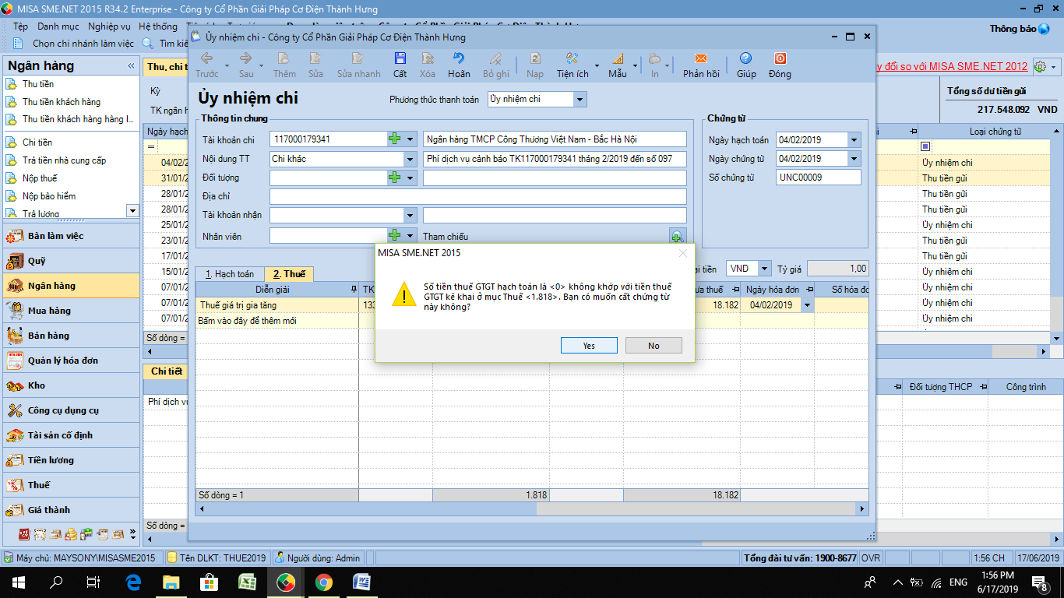The width and height of the screenshot is (1064, 598).
Task: Click the Sửa edit icon
Action: [x=315, y=58]
